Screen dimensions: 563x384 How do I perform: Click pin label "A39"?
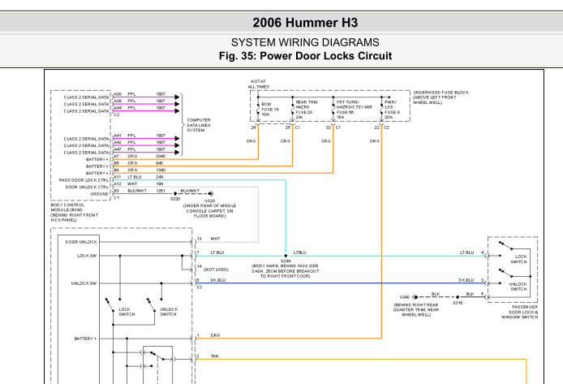[x=118, y=101]
